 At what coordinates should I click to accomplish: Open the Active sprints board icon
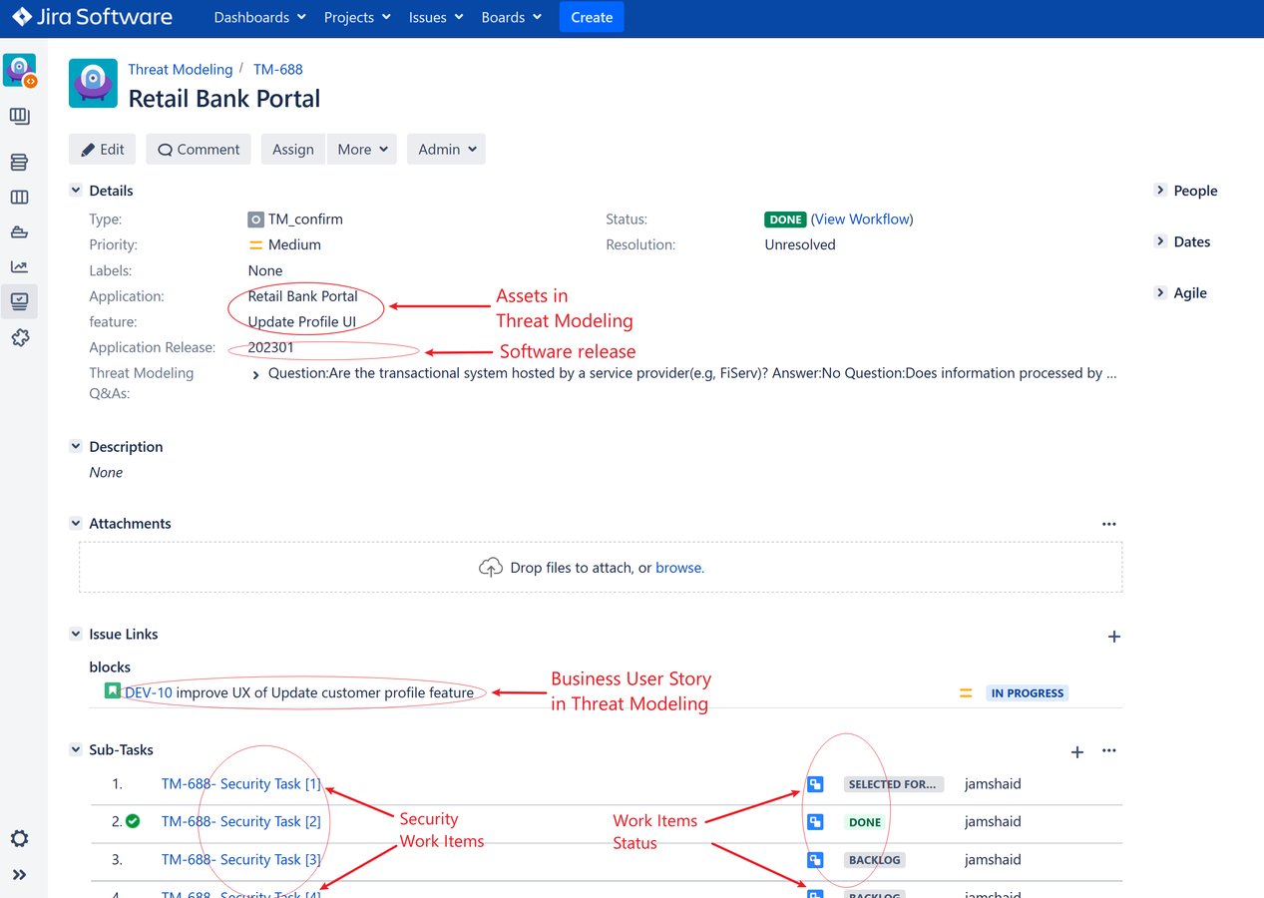(x=20, y=198)
